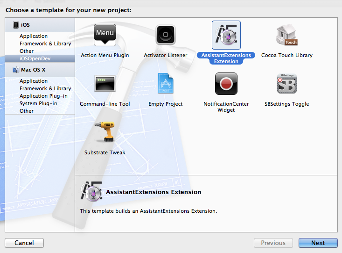
Task: Select the System Plug-in category
Action: [x=38, y=103]
